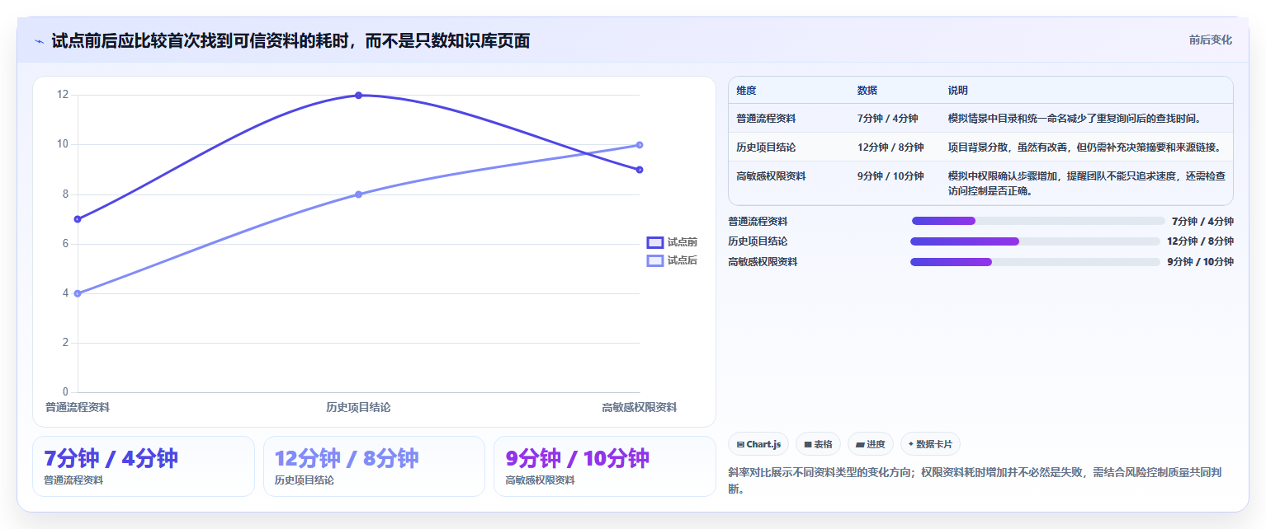This screenshot has width=1266, height=529.
Task: Click the 前后变化 tag in the header
Action: point(1210,40)
